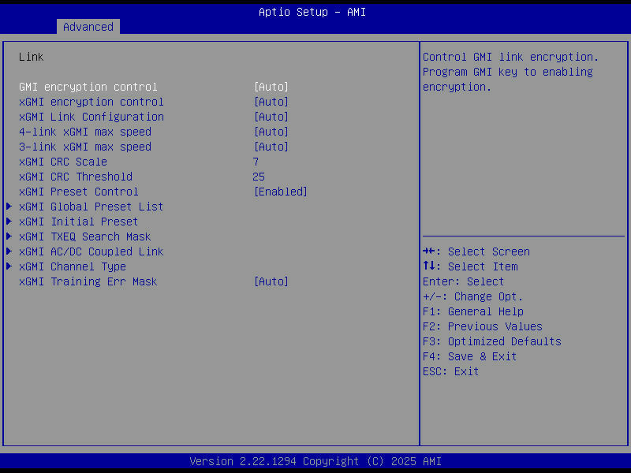Set xGMI Training Err Mask option
631x473 pixels.
(x=271, y=281)
